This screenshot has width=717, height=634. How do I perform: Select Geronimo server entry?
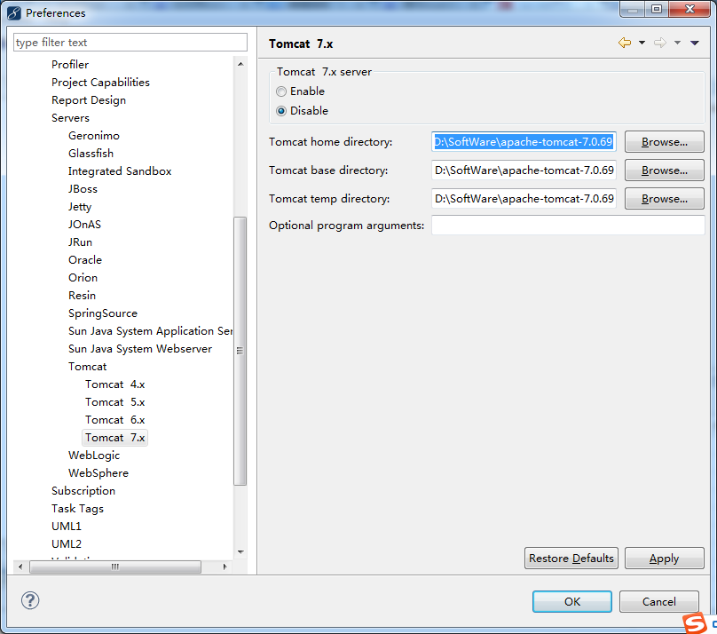(x=94, y=136)
